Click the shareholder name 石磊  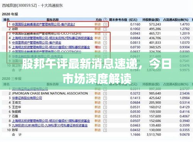(15, 116)
